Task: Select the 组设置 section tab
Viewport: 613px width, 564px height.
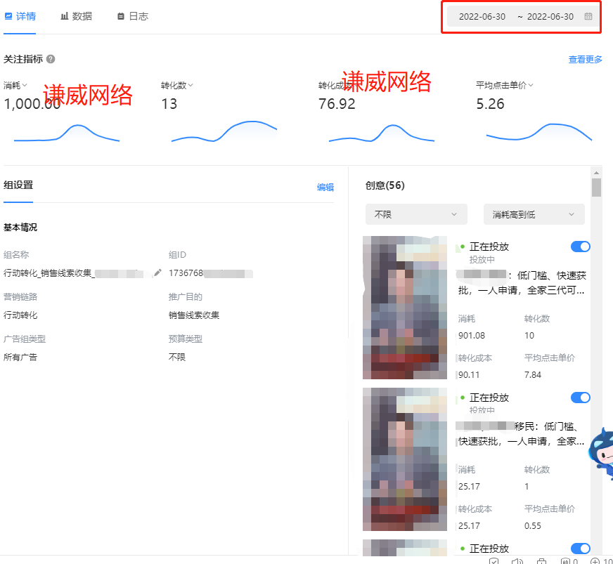Action: pos(18,185)
